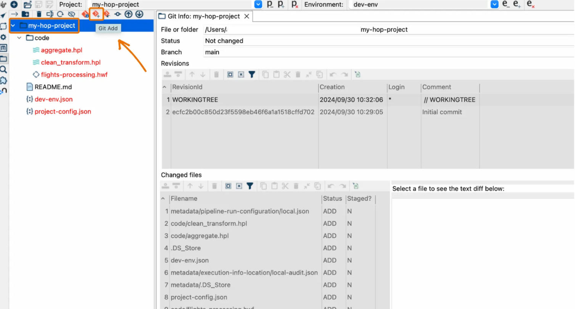Open the Environment dropdown list
Screen dimensions: 575x309
tap(494, 5)
